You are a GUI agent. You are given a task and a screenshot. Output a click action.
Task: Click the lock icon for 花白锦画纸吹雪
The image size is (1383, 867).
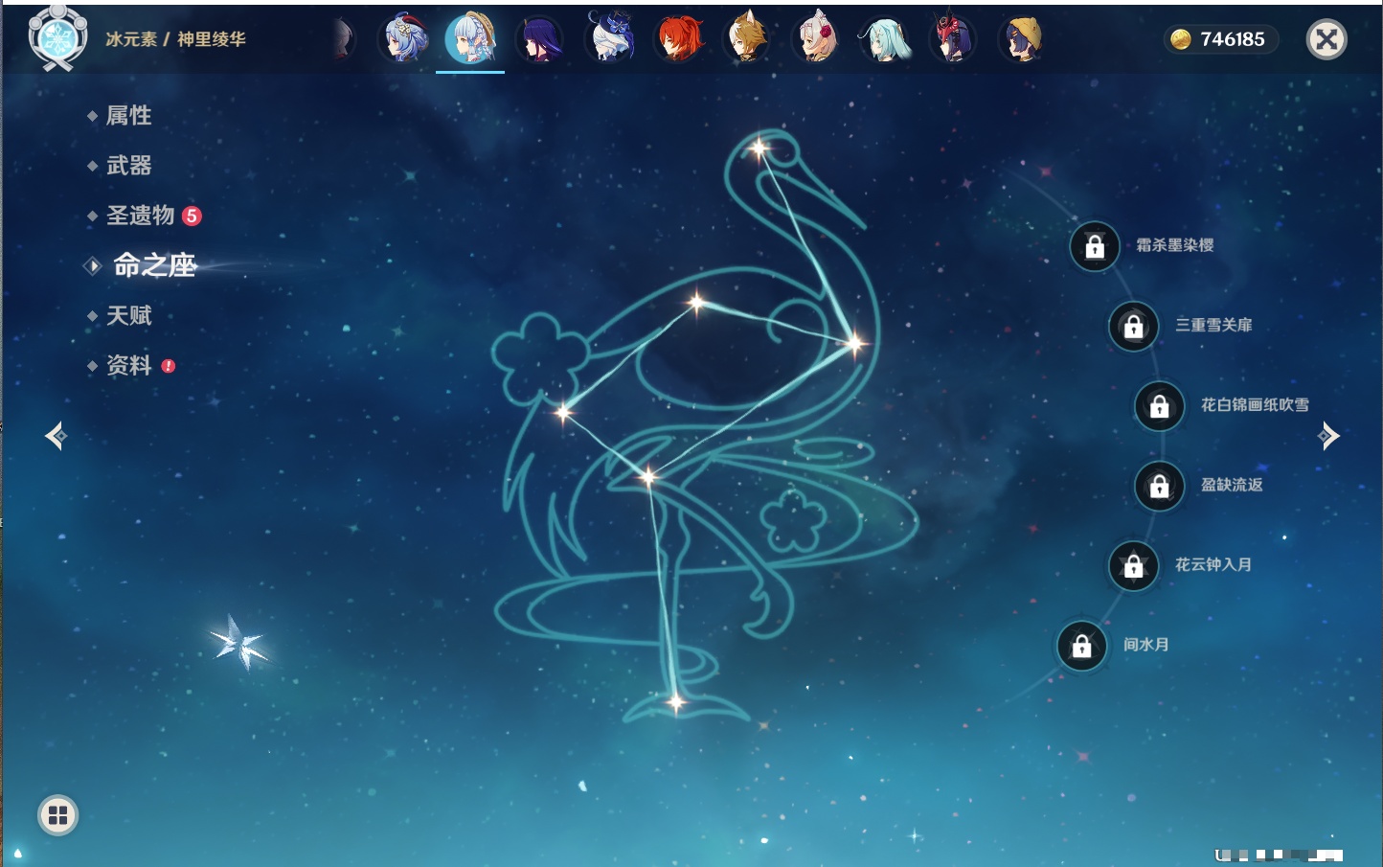[x=1160, y=406]
